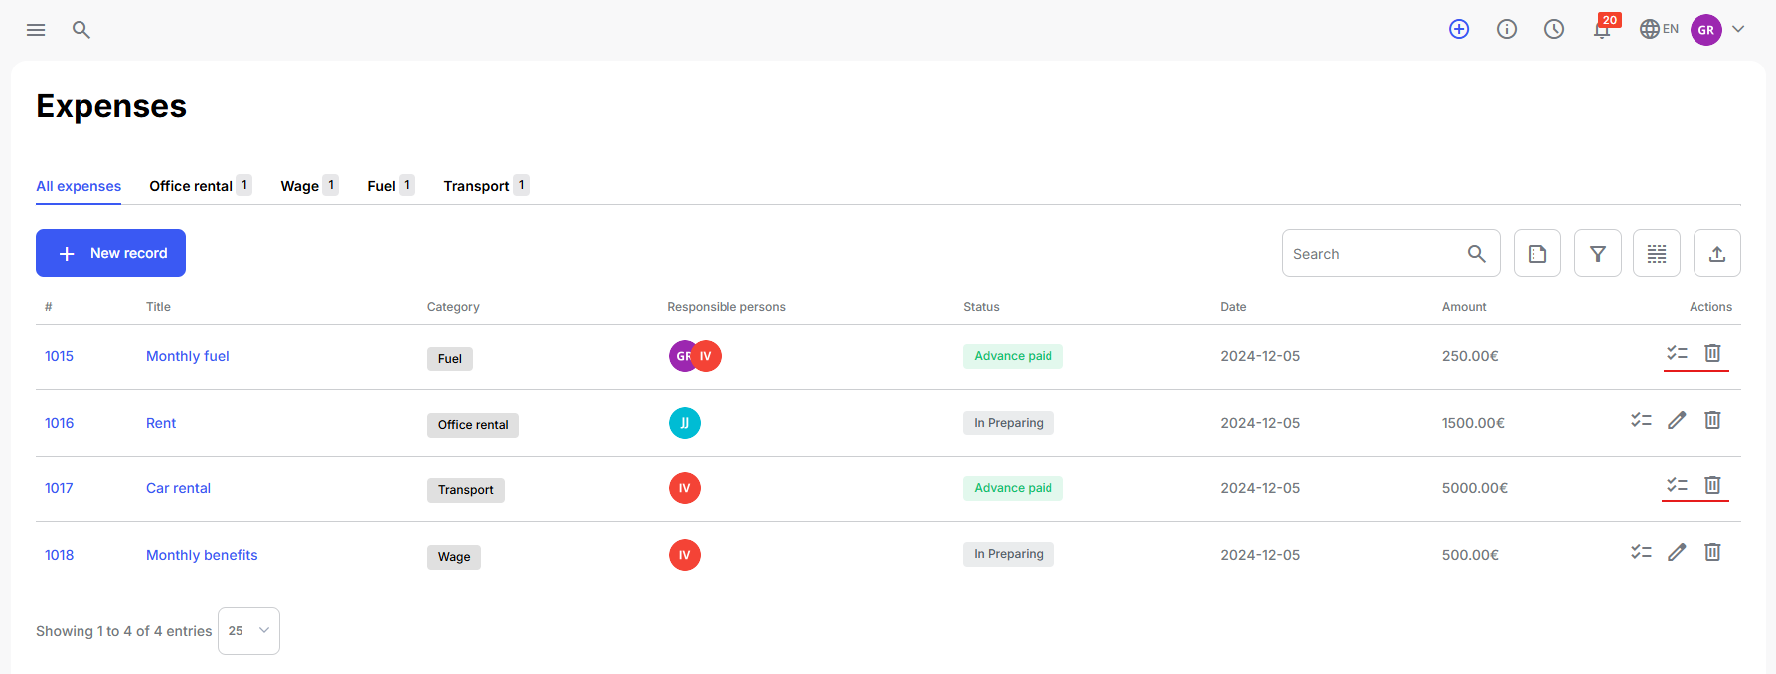This screenshot has width=1776, height=674.
Task: Open the Rent title link
Action: click(x=161, y=423)
